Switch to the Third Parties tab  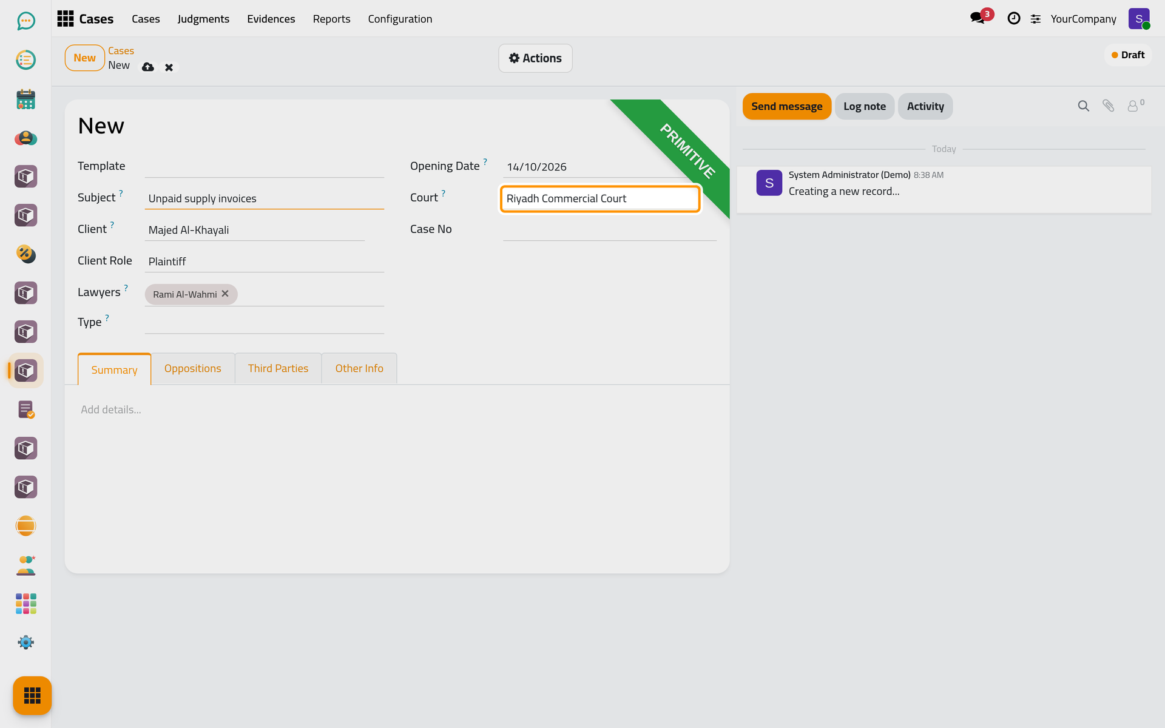pyautogui.click(x=278, y=368)
